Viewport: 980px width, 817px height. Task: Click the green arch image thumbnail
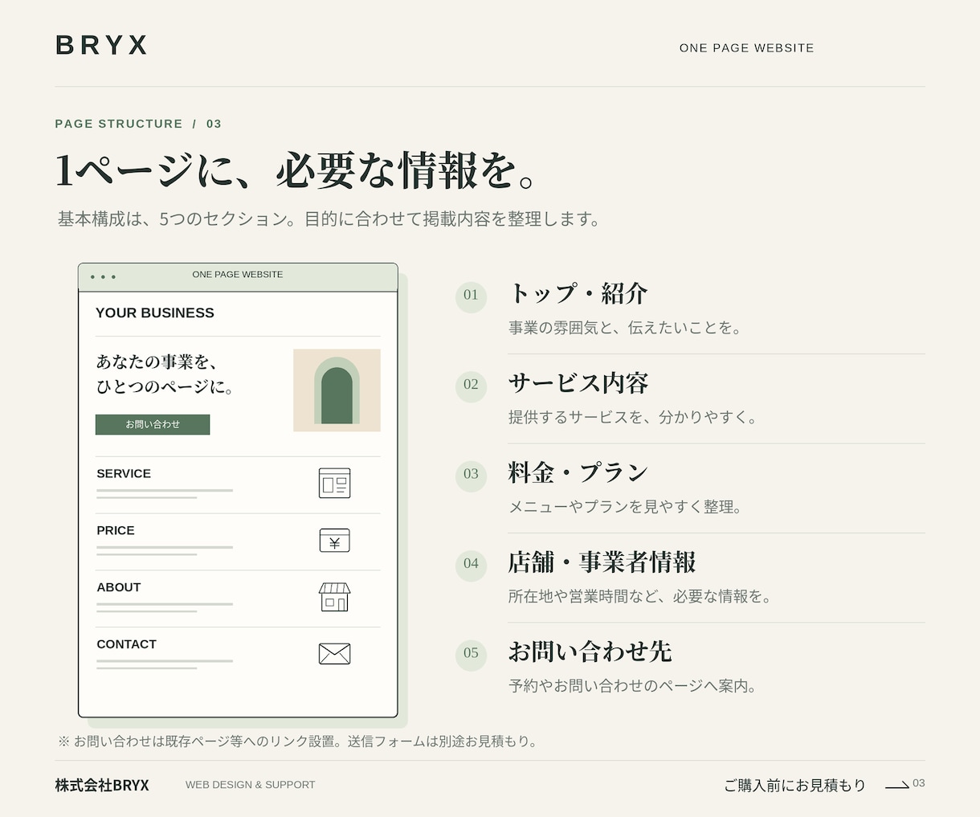pos(337,390)
